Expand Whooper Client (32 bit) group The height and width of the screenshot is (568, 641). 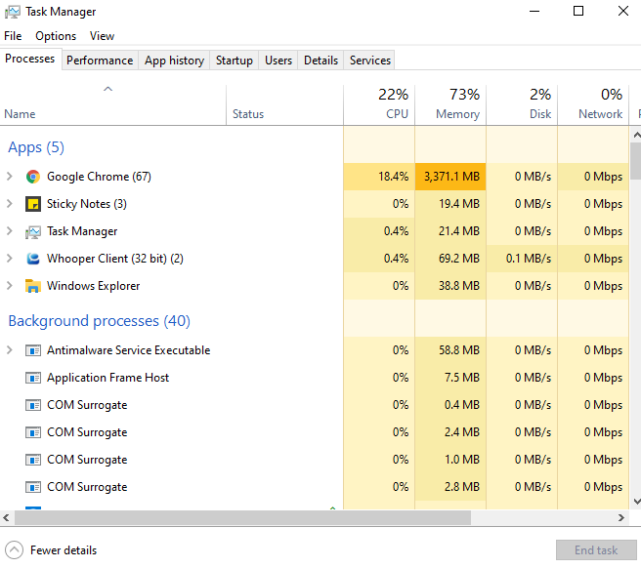point(10,259)
